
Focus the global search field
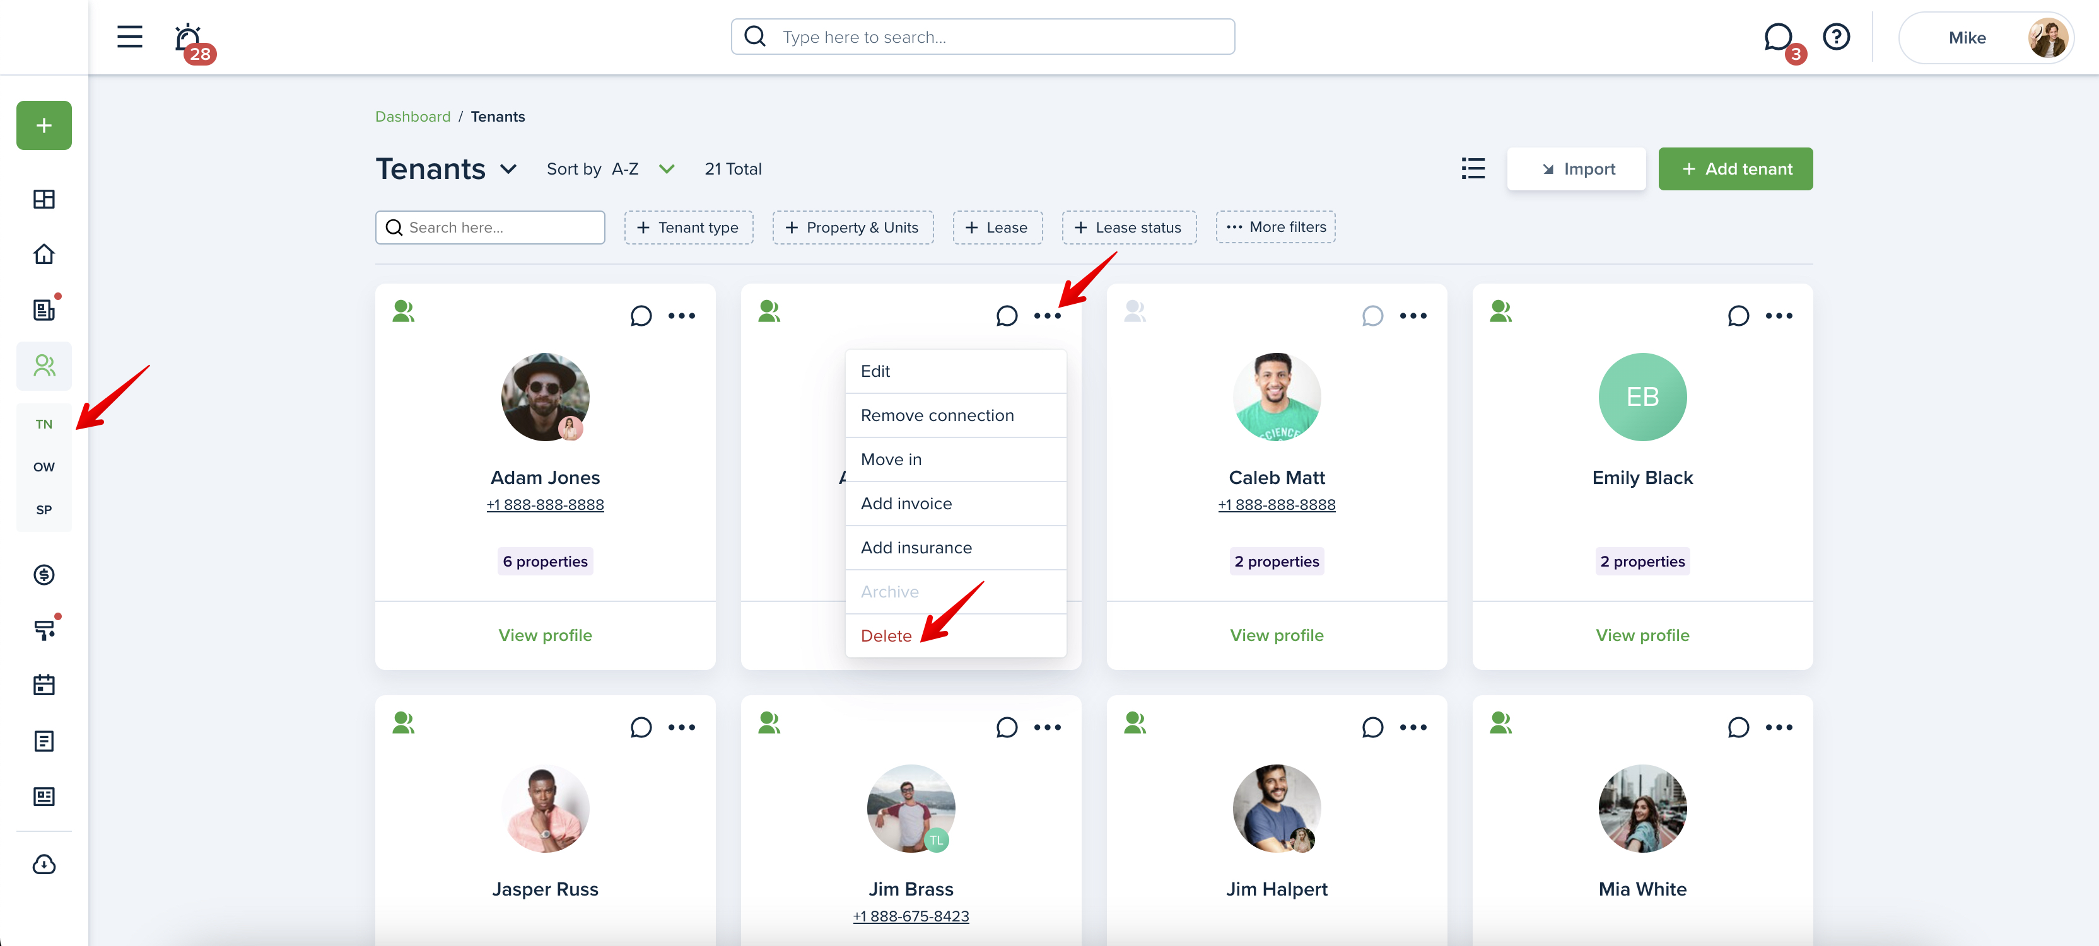(x=983, y=37)
